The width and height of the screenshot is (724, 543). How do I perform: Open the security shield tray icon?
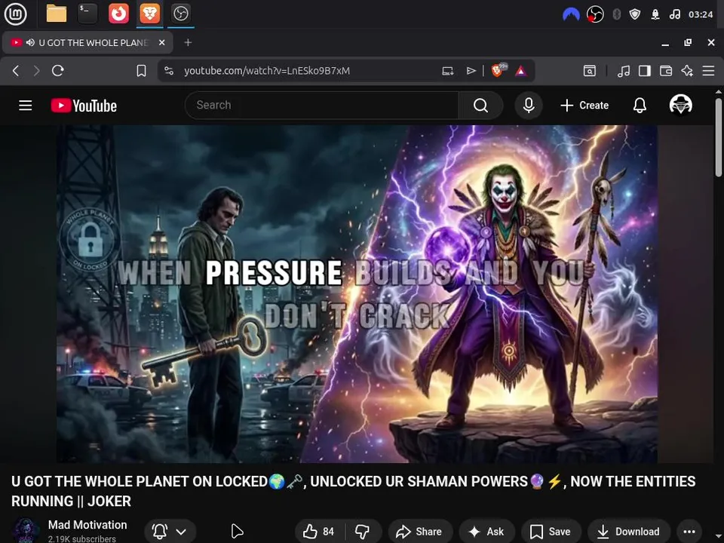click(x=635, y=15)
